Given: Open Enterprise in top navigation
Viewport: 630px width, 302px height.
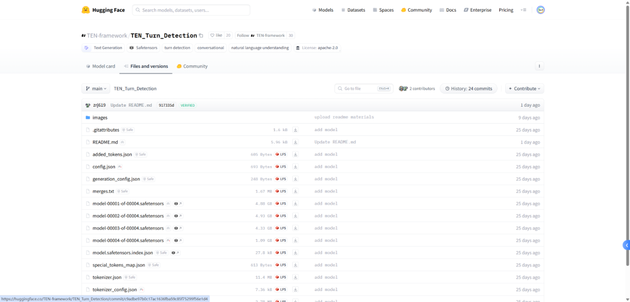Looking at the screenshot, I should click(x=477, y=10).
